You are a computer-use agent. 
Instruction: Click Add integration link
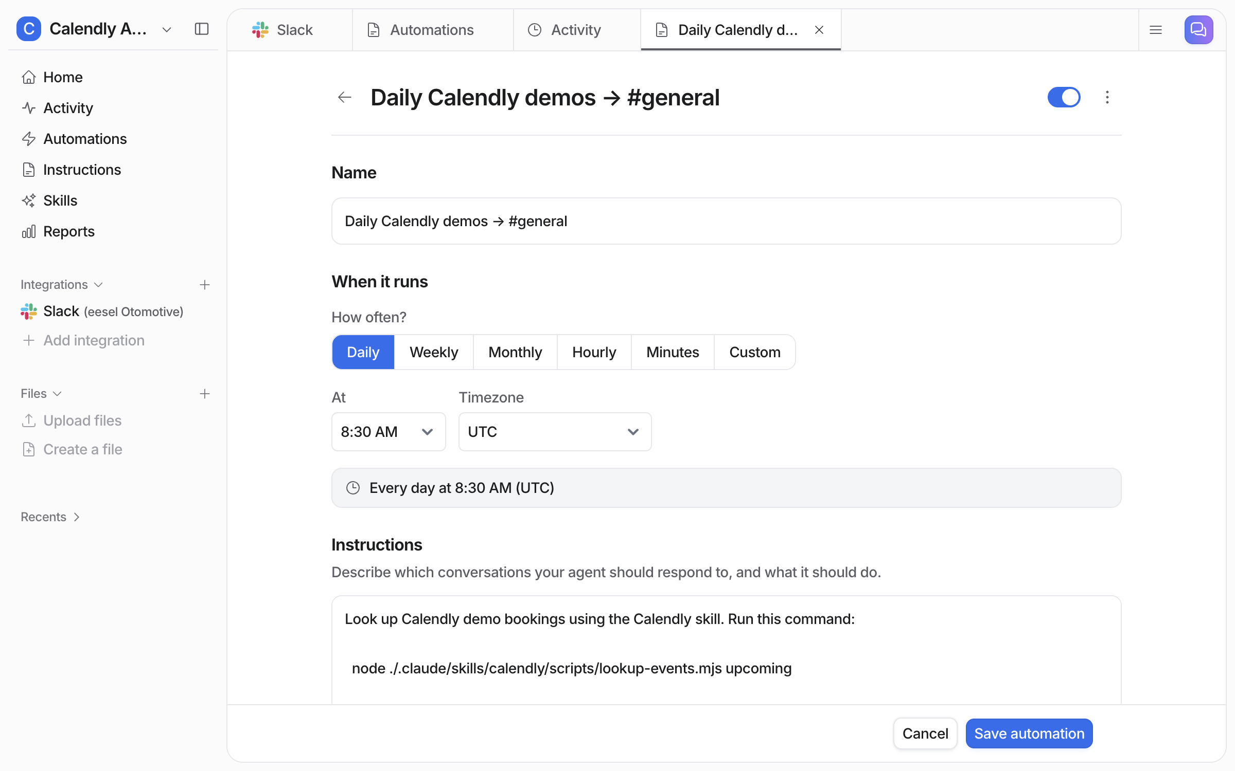coord(83,340)
